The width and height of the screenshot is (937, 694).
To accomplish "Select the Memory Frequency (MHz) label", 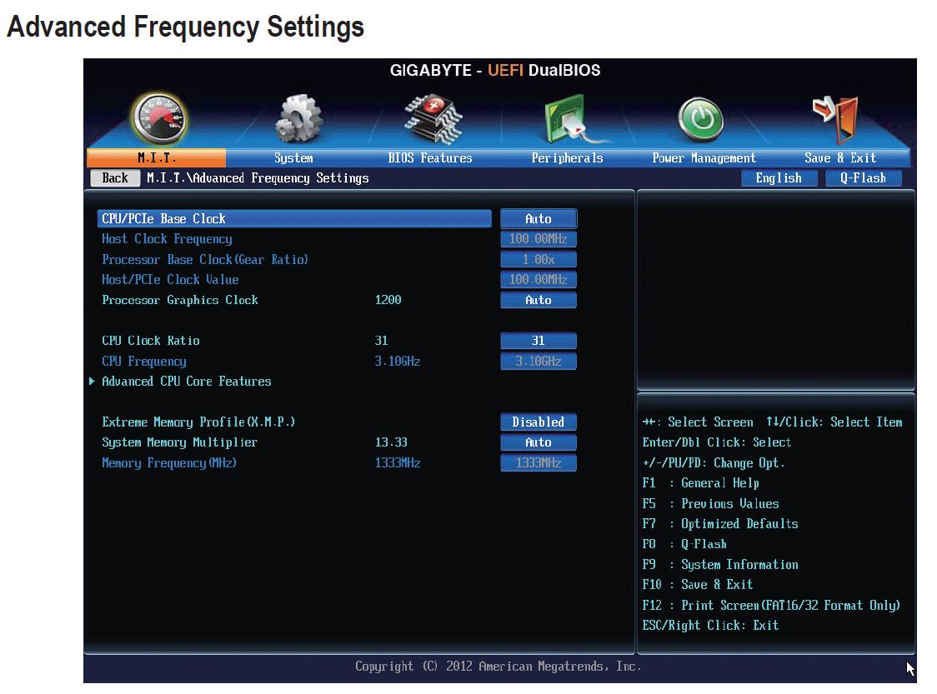I will pyautogui.click(x=169, y=463).
